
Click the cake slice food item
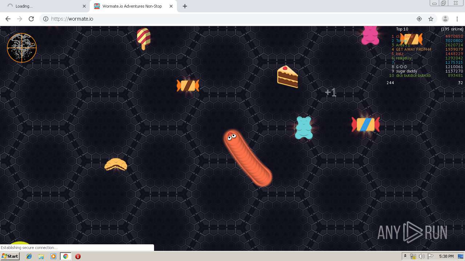tap(287, 76)
